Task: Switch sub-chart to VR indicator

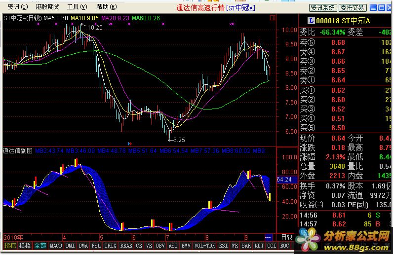Action: click(x=149, y=246)
